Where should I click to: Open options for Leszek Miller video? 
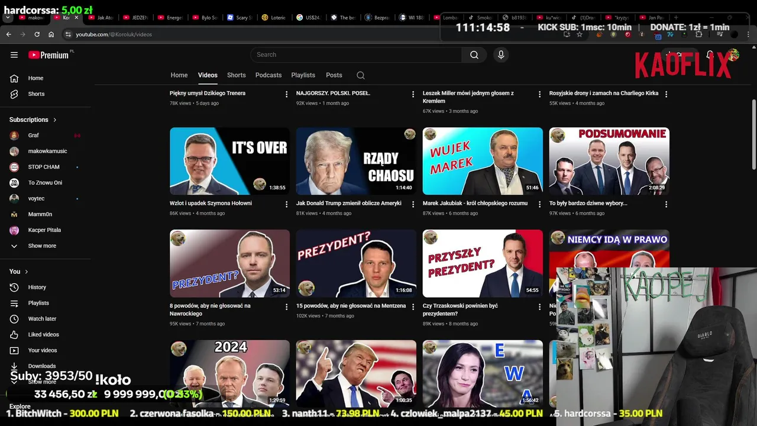pyautogui.click(x=539, y=94)
